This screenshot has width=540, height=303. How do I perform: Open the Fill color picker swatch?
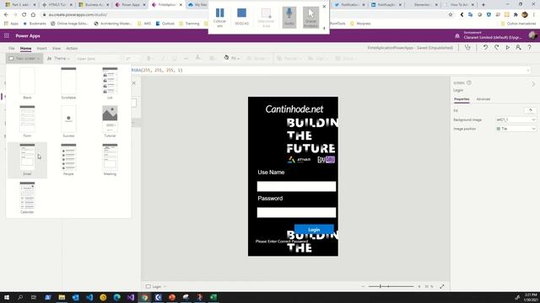(x=531, y=110)
